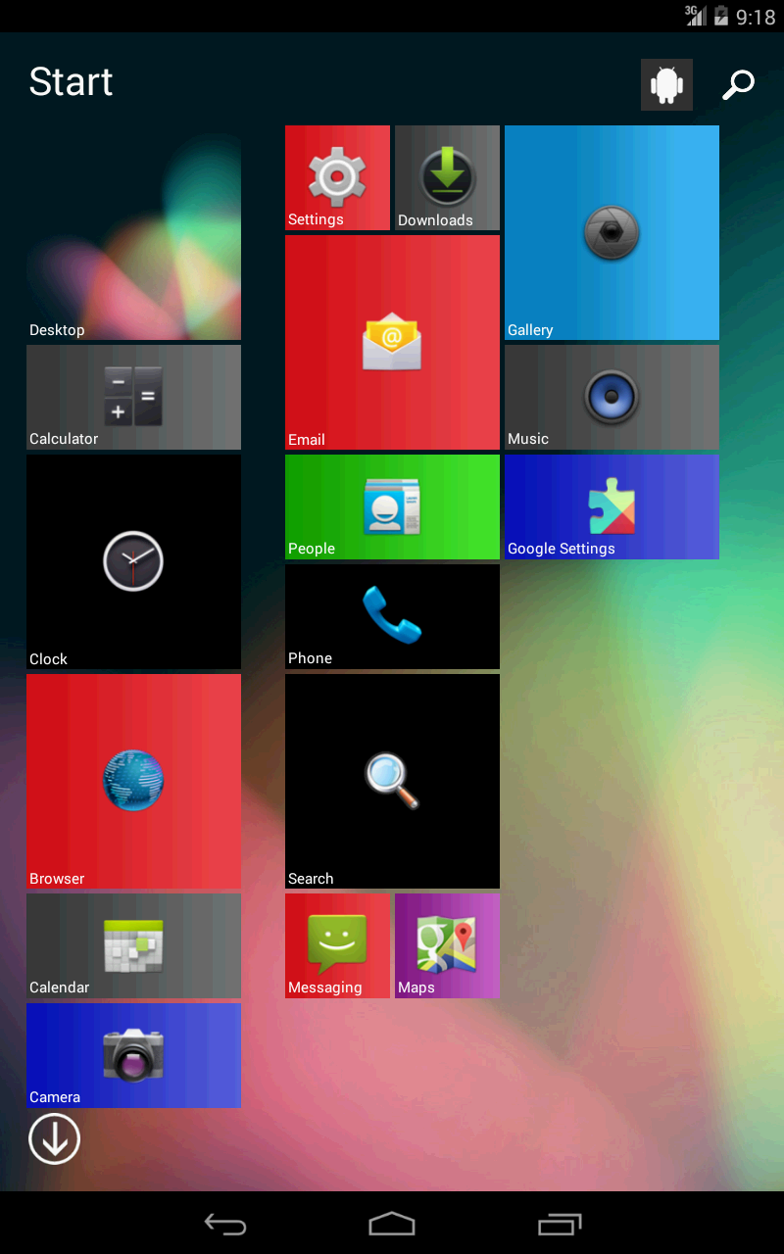This screenshot has height=1254, width=784.
Task: Tap the search magnifier in header
Action: click(738, 84)
